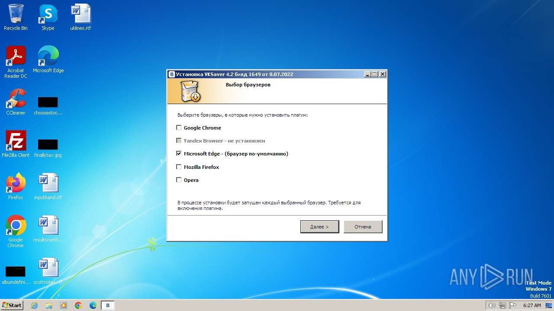Enable the Google Chrome checkbox
This screenshot has height=311, width=554.
[x=179, y=127]
